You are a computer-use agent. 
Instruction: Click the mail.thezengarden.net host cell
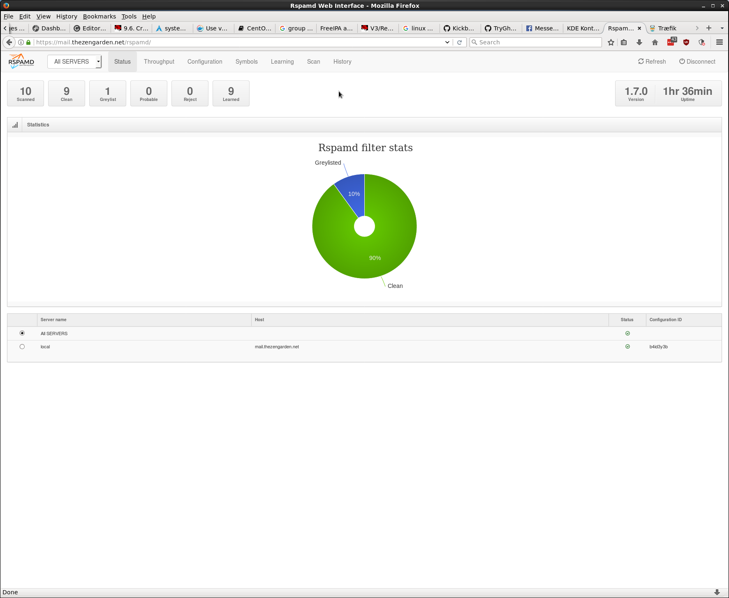pos(277,347)
